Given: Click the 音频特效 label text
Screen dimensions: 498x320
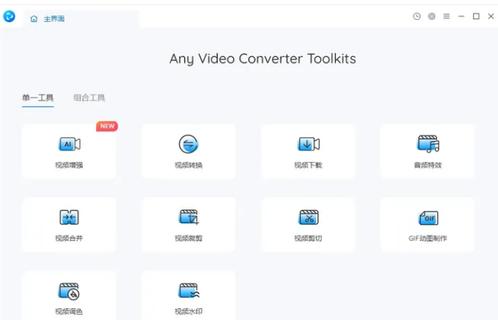Looking at the screenshot, I should (428, 165).
